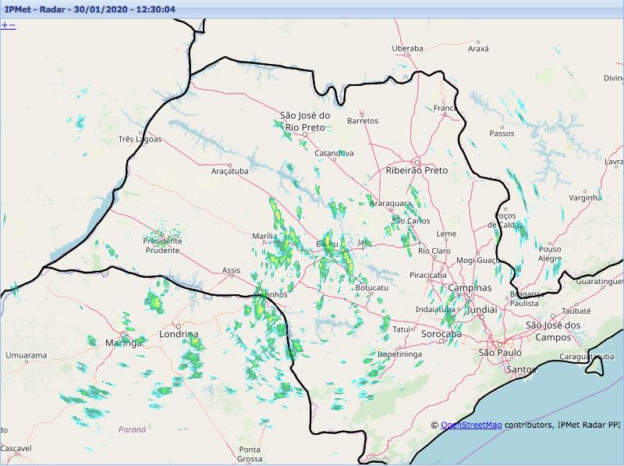Select the Ribeirão Preto label on map
The height and width of the screenshot is (466, 624).
click(x=417, y=170)
